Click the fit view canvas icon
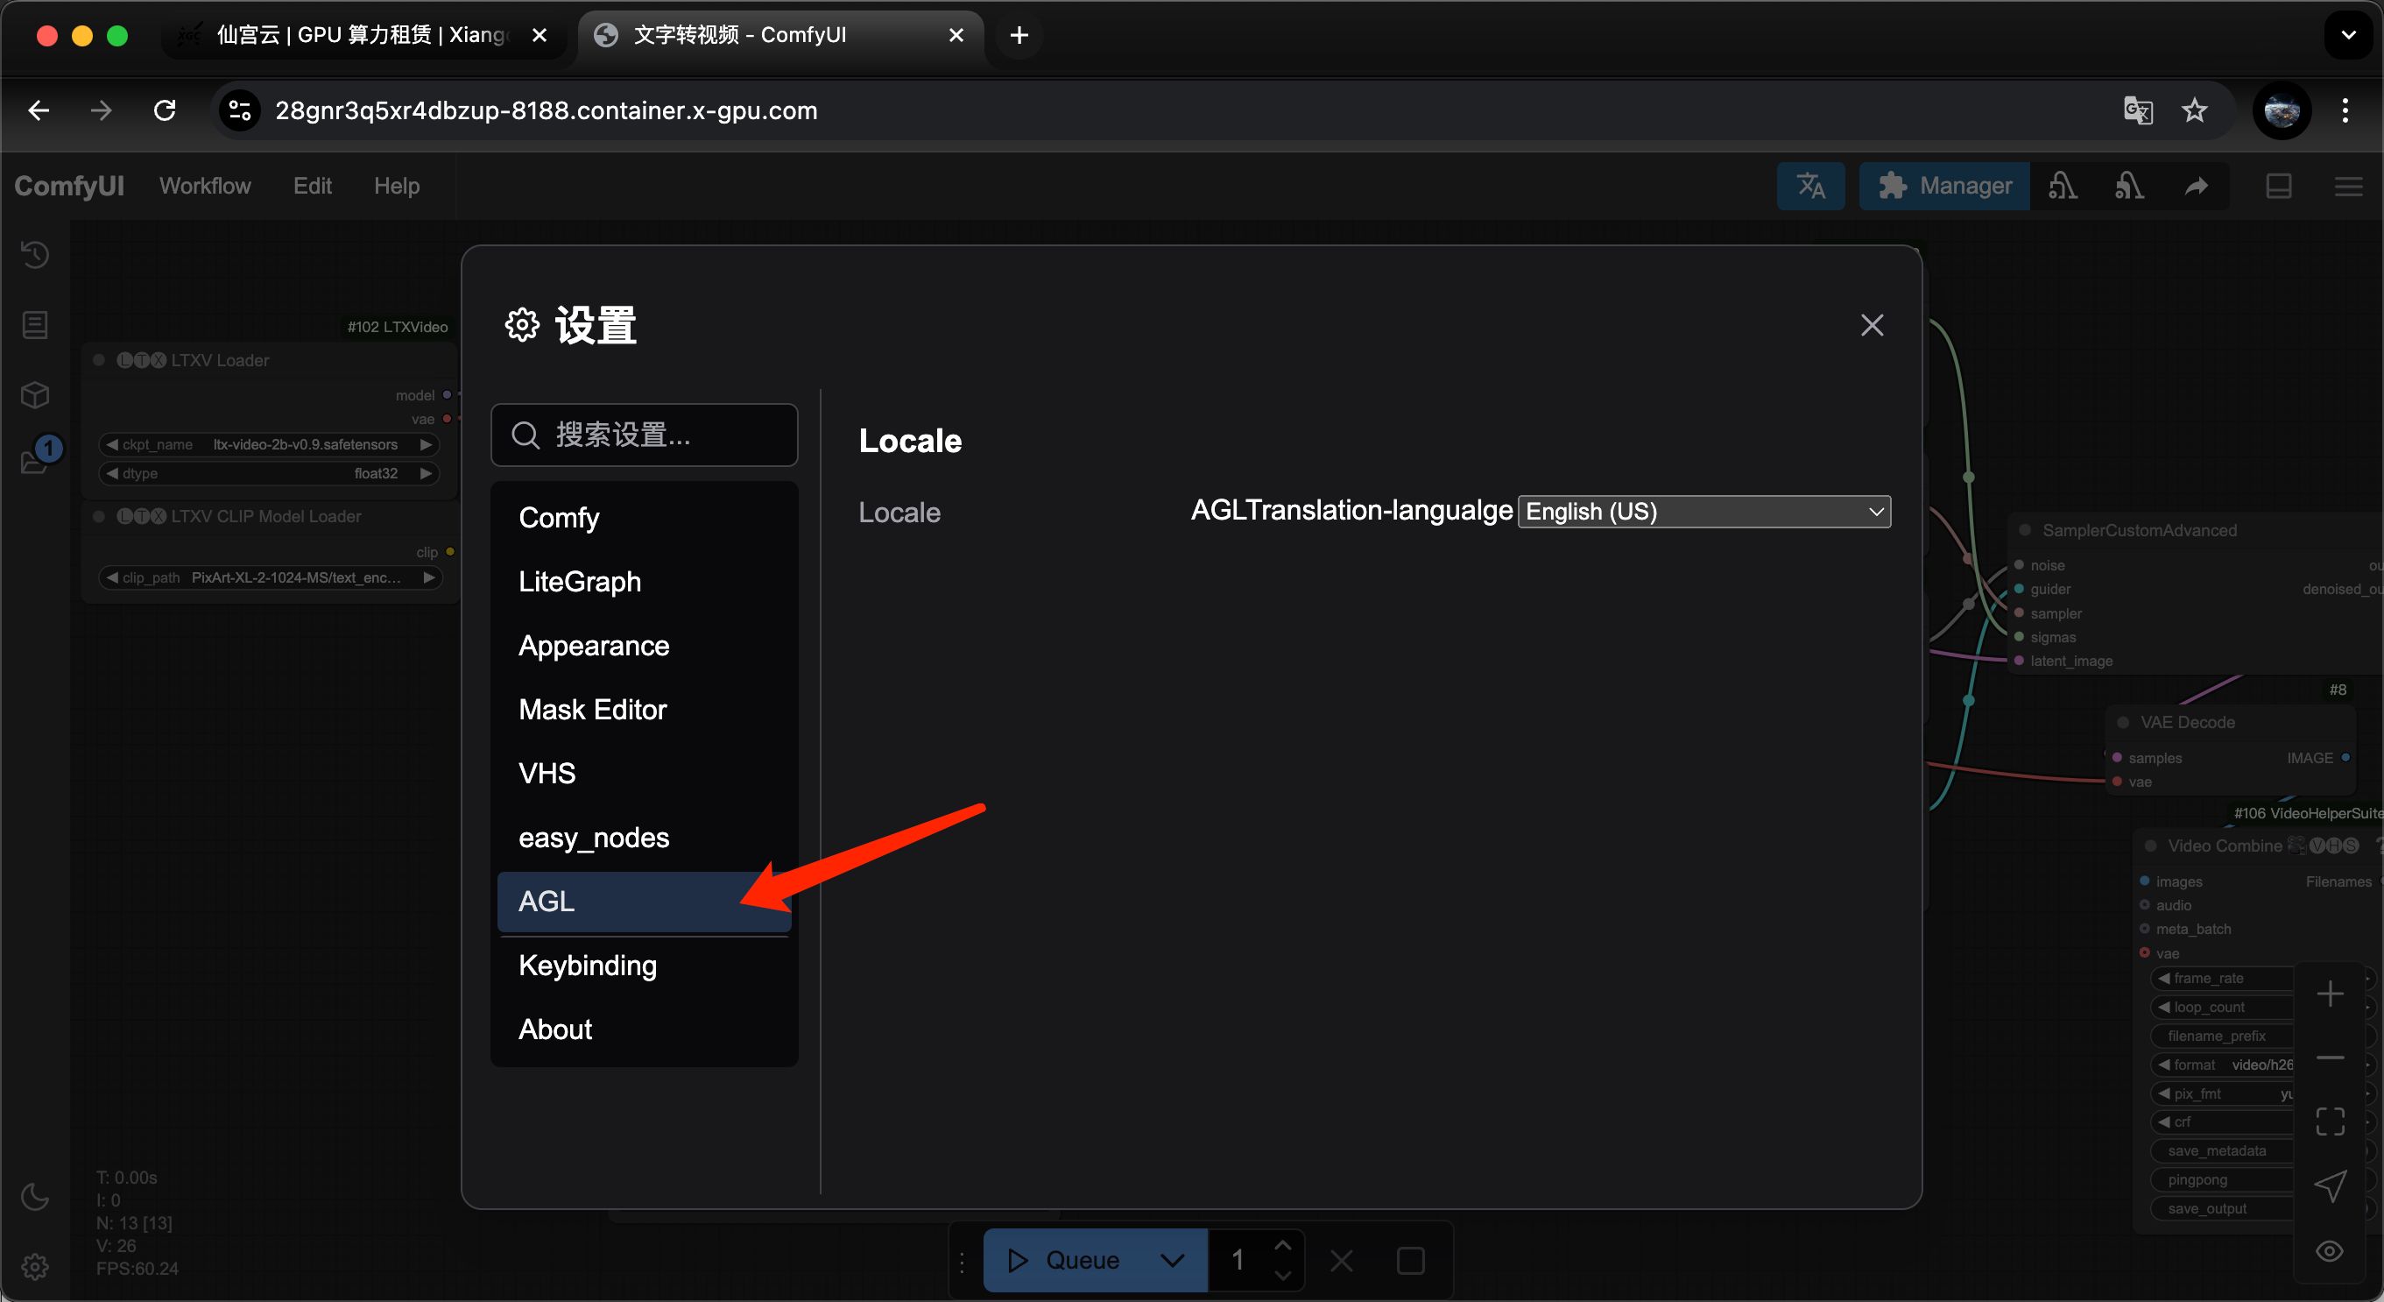Viewport: 2384px width, 1302px height. [2330, 1122]
